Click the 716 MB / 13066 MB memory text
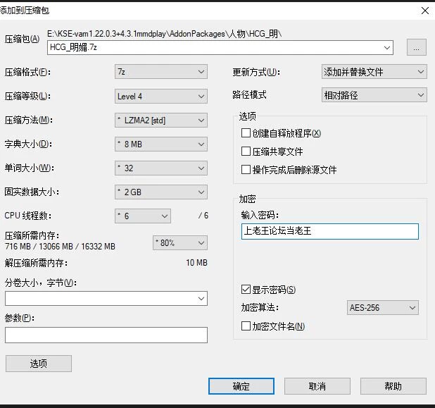This screenshot has width=435, height=408. 60,247
